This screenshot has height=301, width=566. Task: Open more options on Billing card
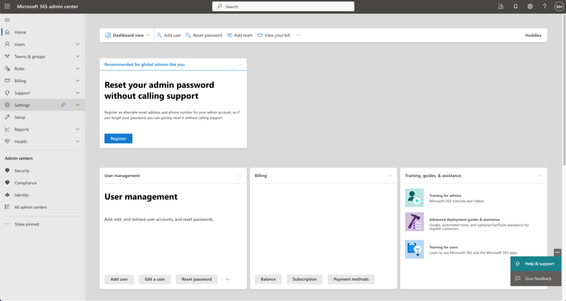point(390,176)
